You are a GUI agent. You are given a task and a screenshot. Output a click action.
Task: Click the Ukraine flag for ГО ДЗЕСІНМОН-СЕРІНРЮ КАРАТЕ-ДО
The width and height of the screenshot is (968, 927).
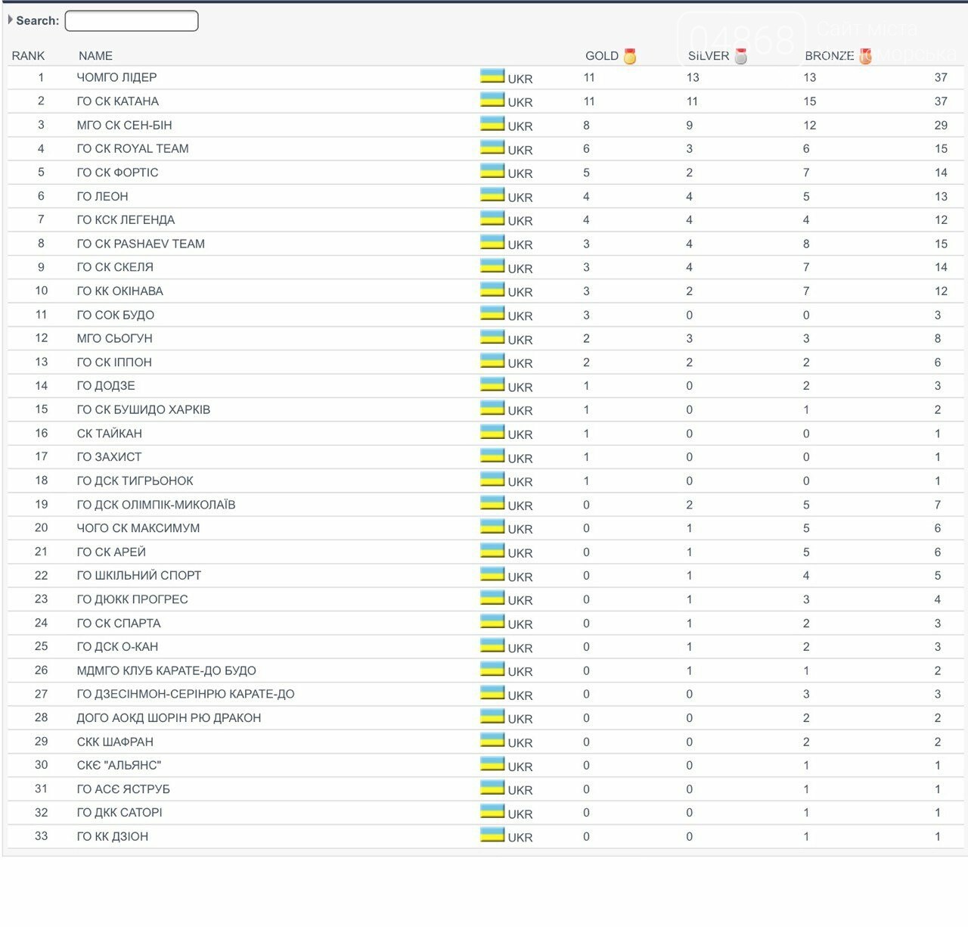pyautogui.click(x=492, y=692)
